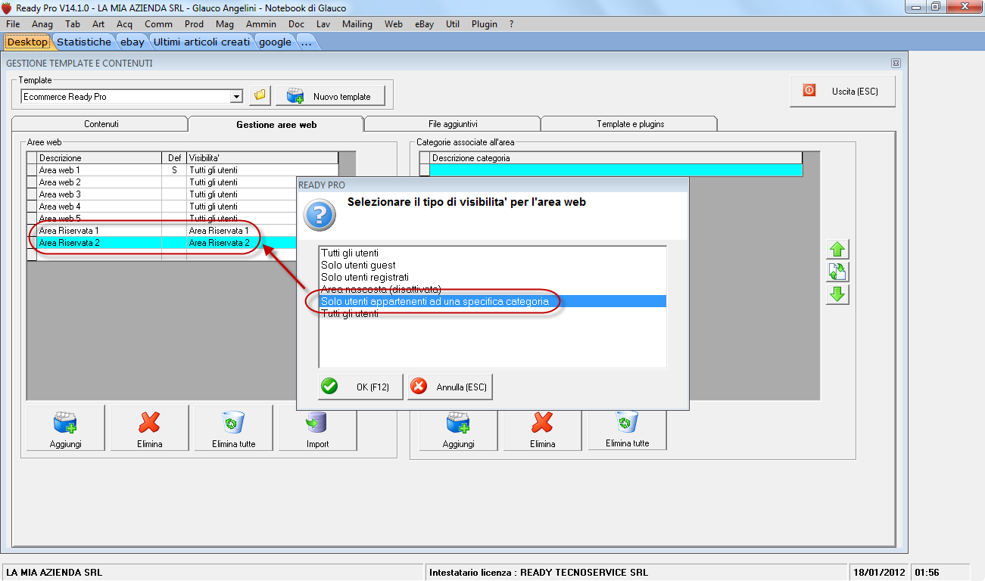Move the category down with the green down arrow
This screenshot has height=581, width=985.
837,294
